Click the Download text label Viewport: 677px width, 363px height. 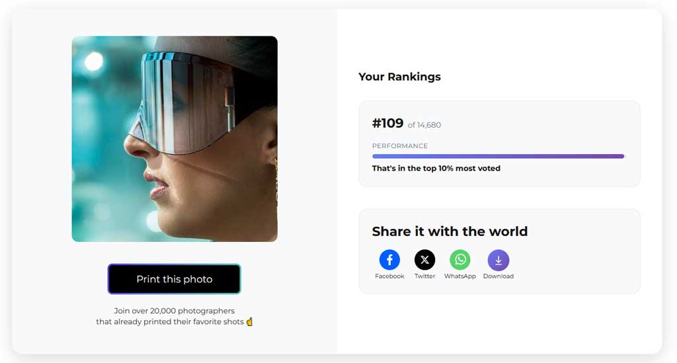pos(498,276)
